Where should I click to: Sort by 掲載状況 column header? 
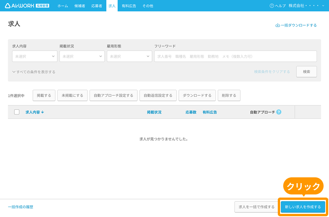pyautogui.click(x=154, y=112)
